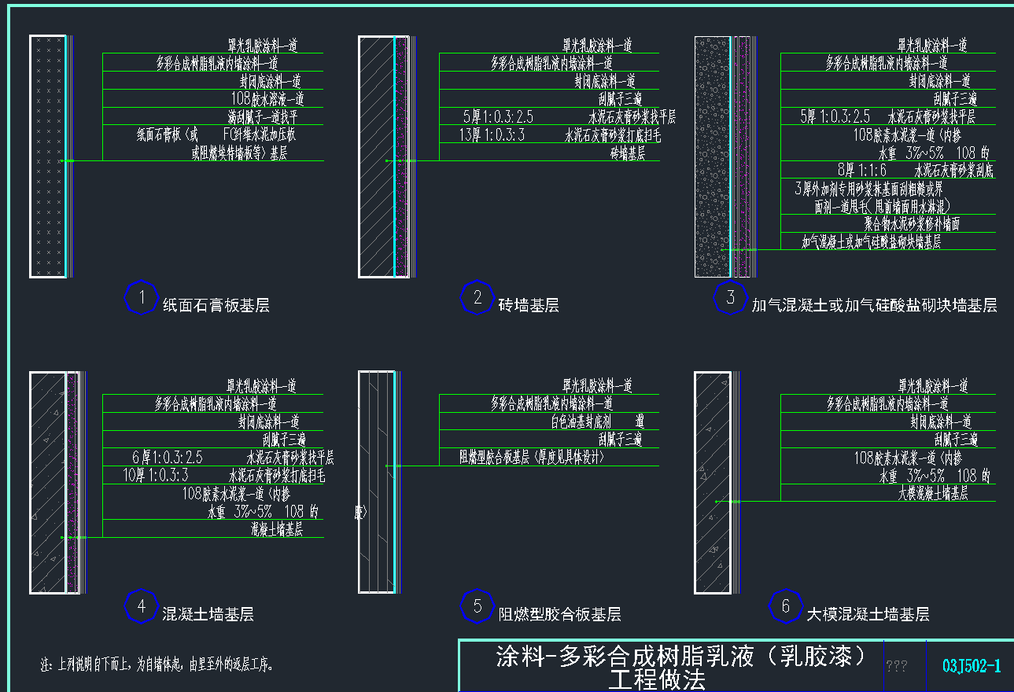Click the circled number 1 marker
The image size is (1014, 692).
click(x=142, y=297)
